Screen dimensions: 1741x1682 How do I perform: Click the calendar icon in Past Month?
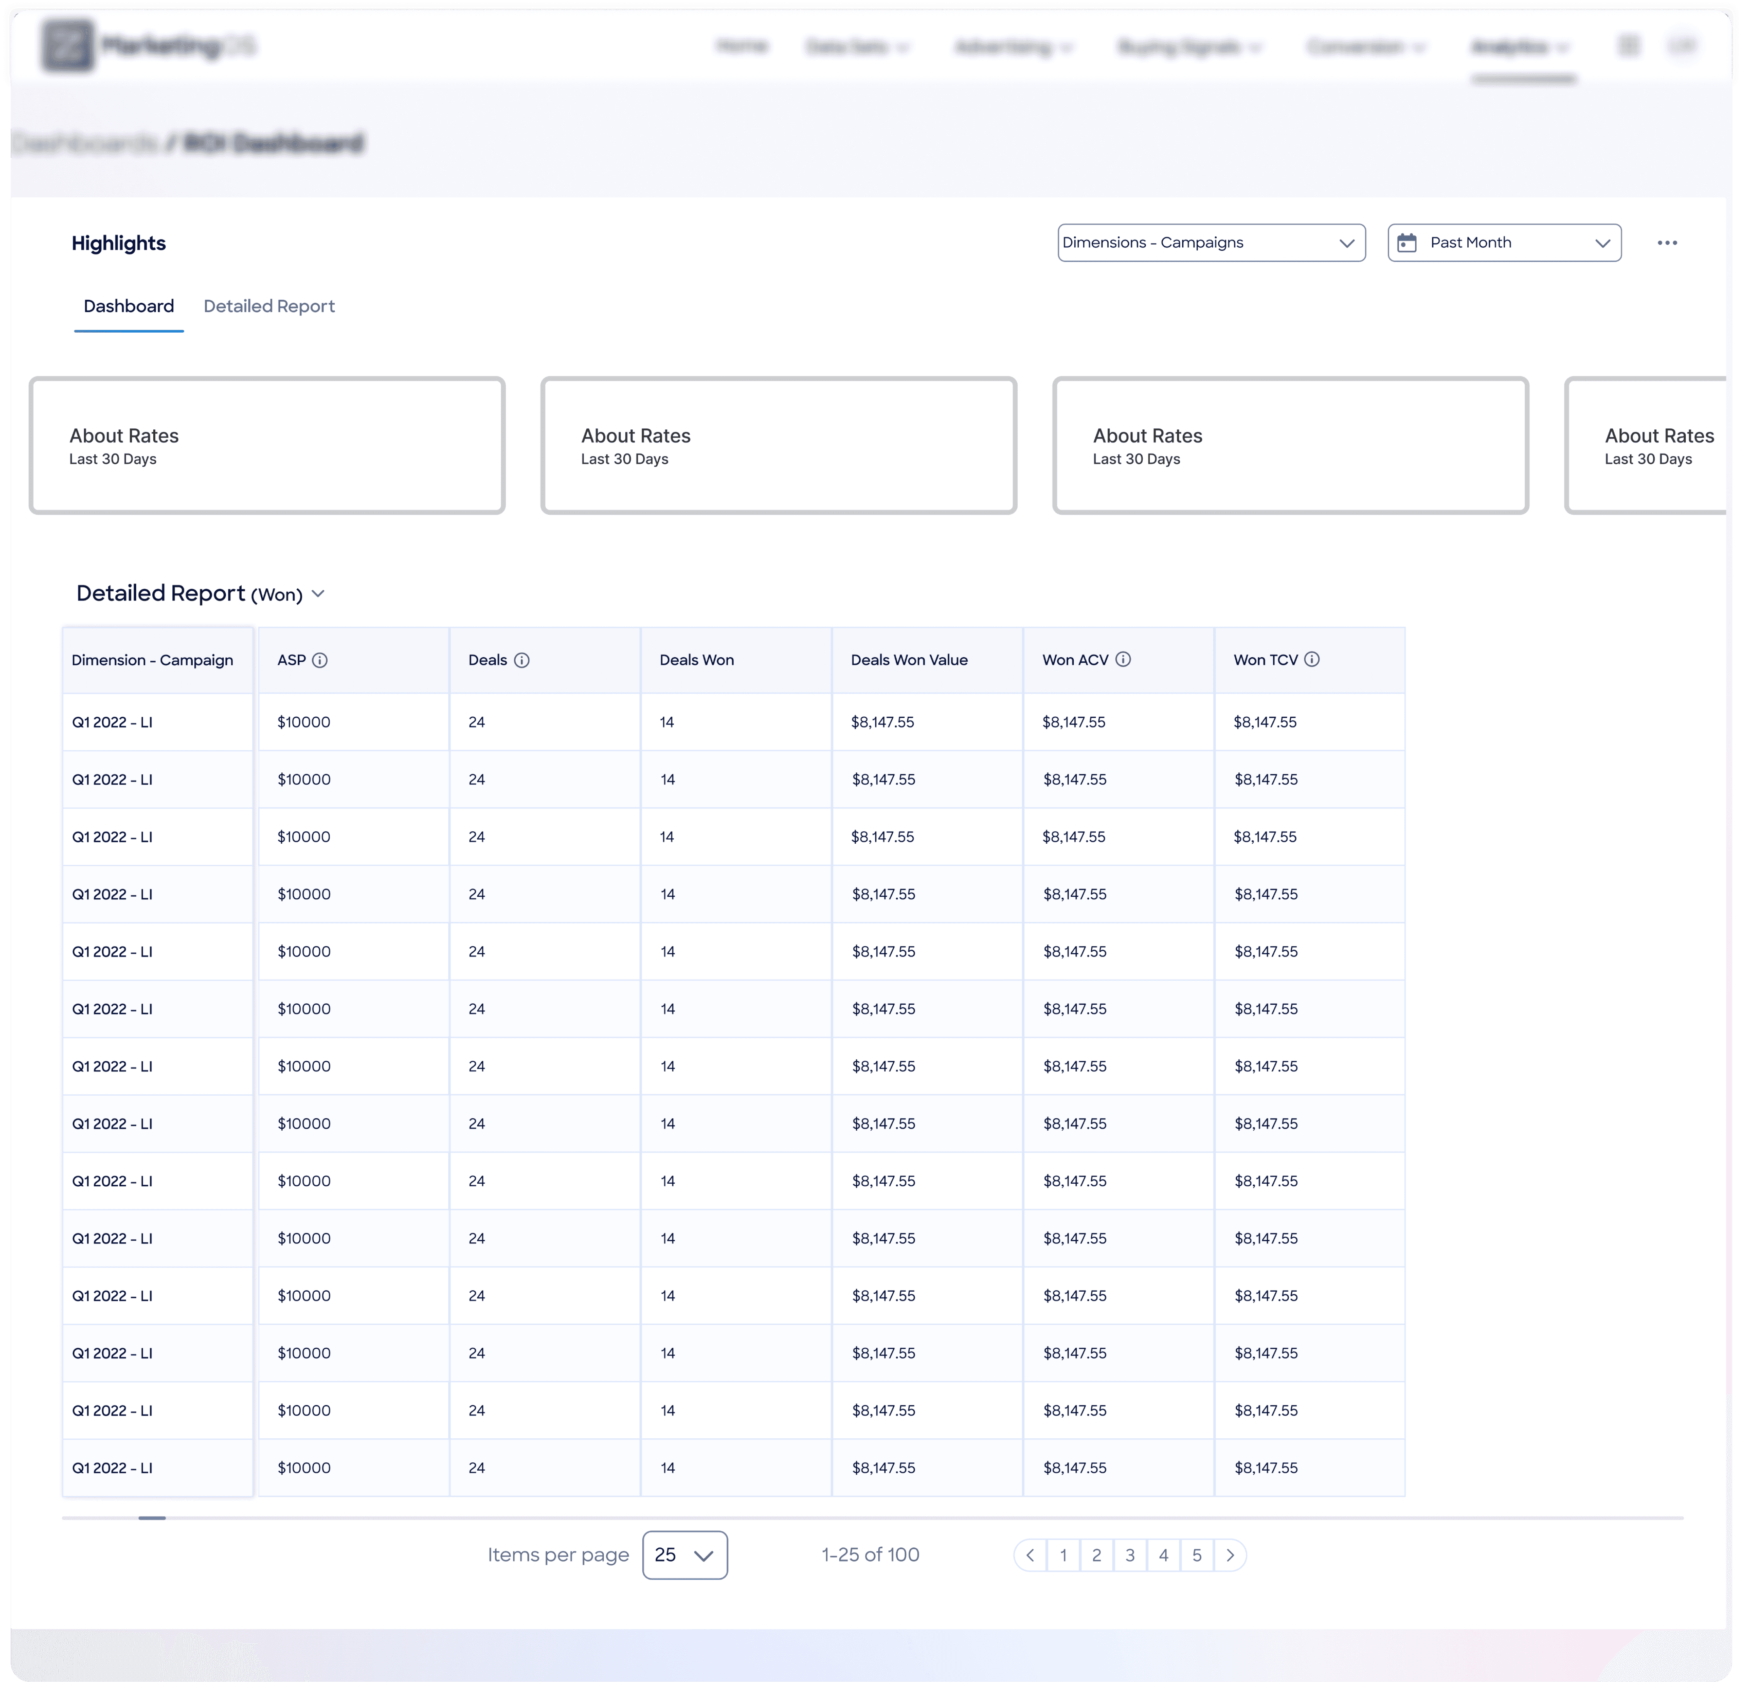[1407, 242]
